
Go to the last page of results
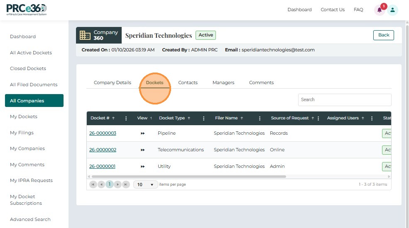(126, 184)
